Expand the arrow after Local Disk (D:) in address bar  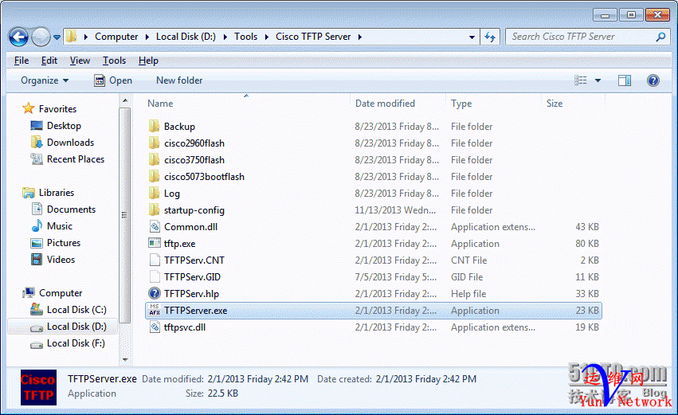225,37
